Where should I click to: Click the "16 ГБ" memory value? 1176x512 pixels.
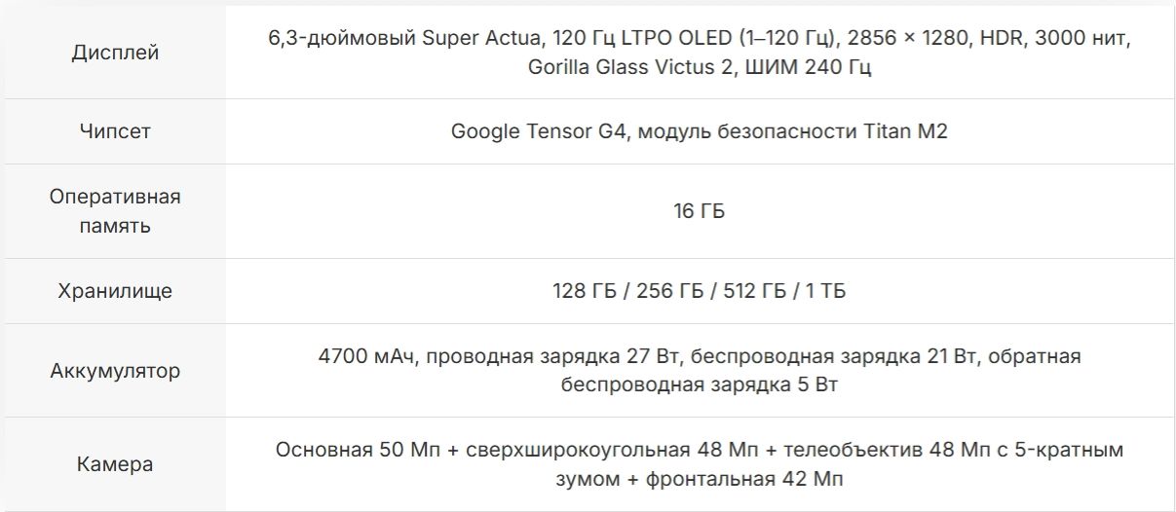click(x=700, y=211)
